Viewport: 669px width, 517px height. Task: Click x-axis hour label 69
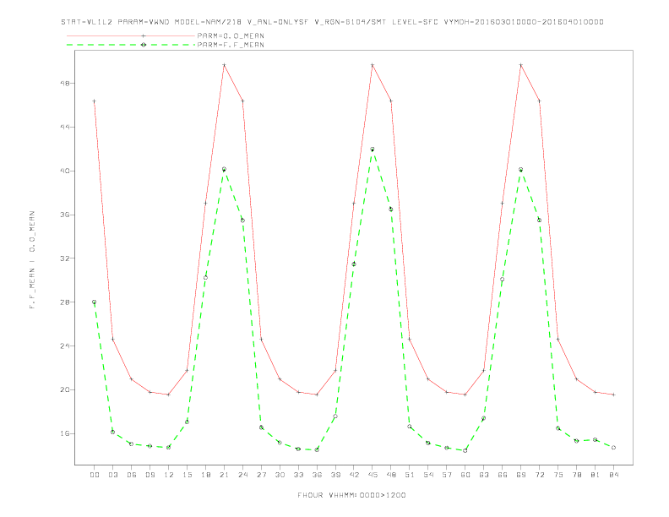(x=521, y=475)
